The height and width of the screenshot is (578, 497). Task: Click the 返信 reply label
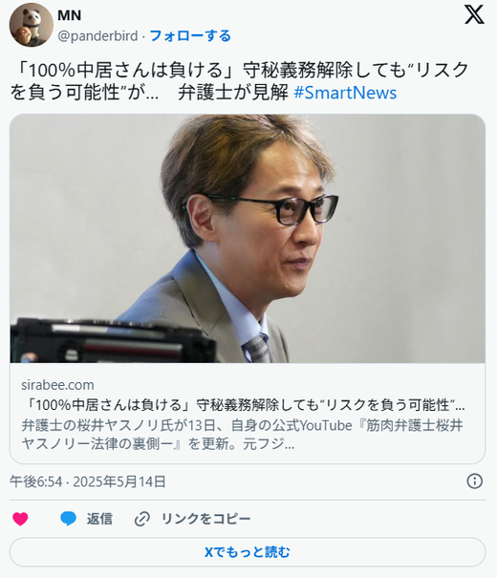(x=99, y=519)
